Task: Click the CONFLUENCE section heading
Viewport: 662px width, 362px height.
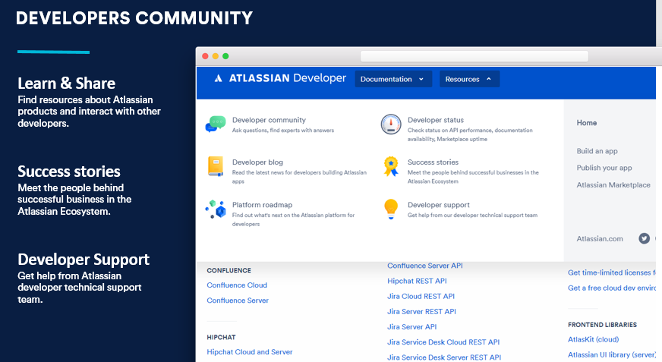Action: point(229,270)
